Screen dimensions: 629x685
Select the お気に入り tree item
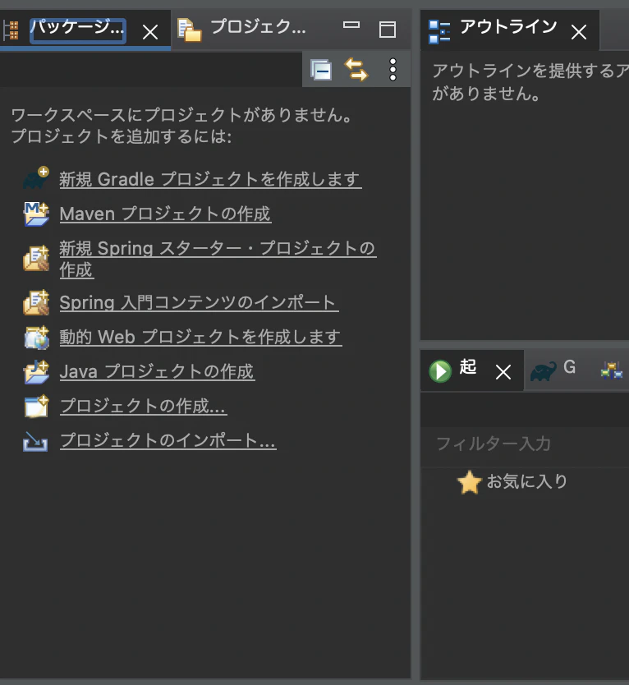point(527,481)
